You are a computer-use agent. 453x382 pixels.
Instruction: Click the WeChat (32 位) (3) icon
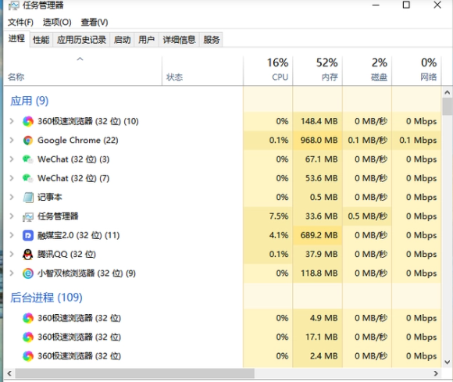point(28,159)
